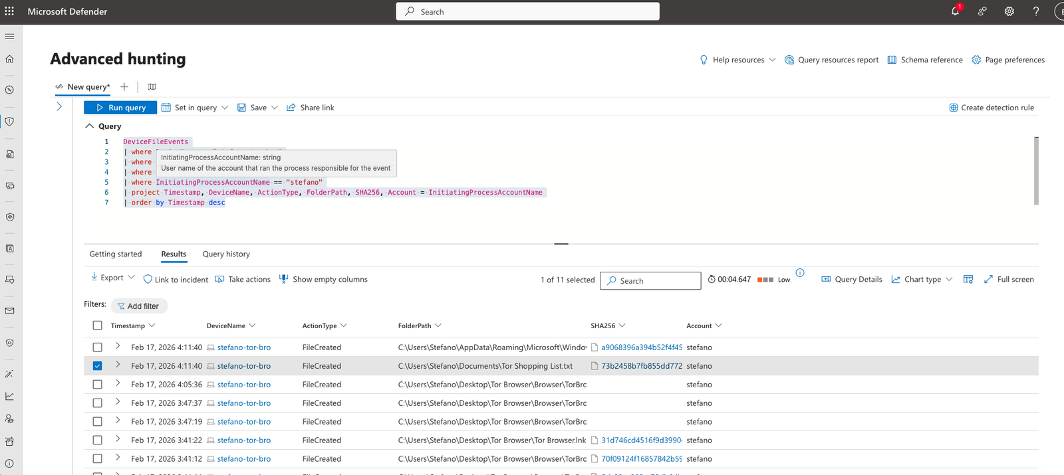This screenshot has height=475, width=1064.
Task: Open the Timestamp column sort menu
Action: pos(152,326)
